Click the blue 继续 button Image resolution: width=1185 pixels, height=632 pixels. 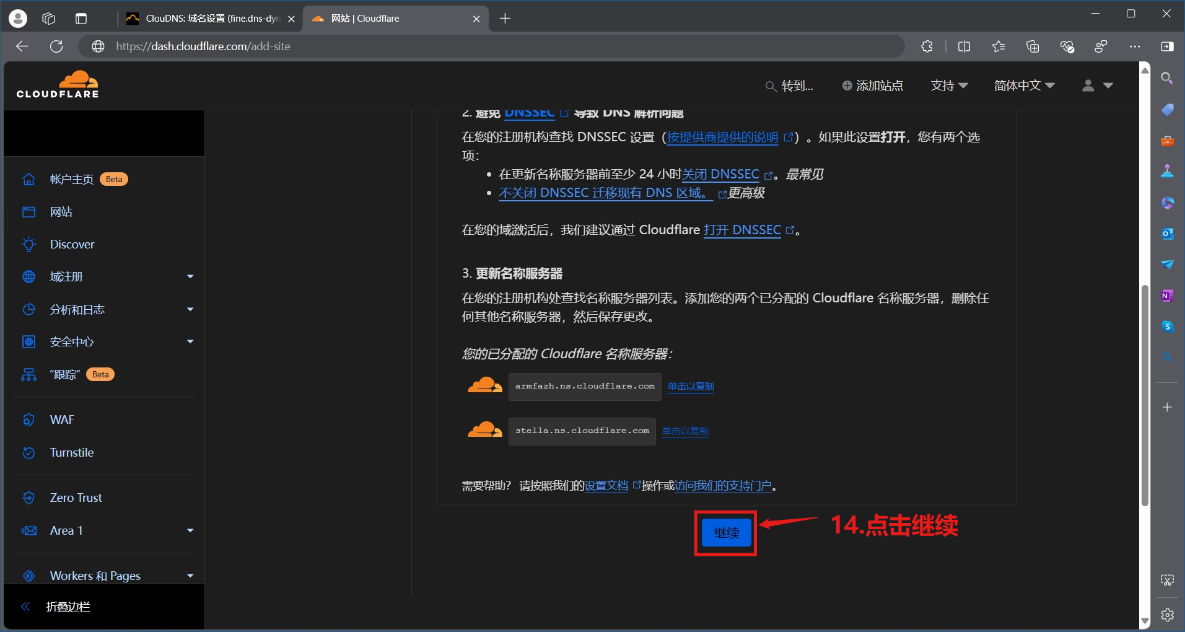726,533
